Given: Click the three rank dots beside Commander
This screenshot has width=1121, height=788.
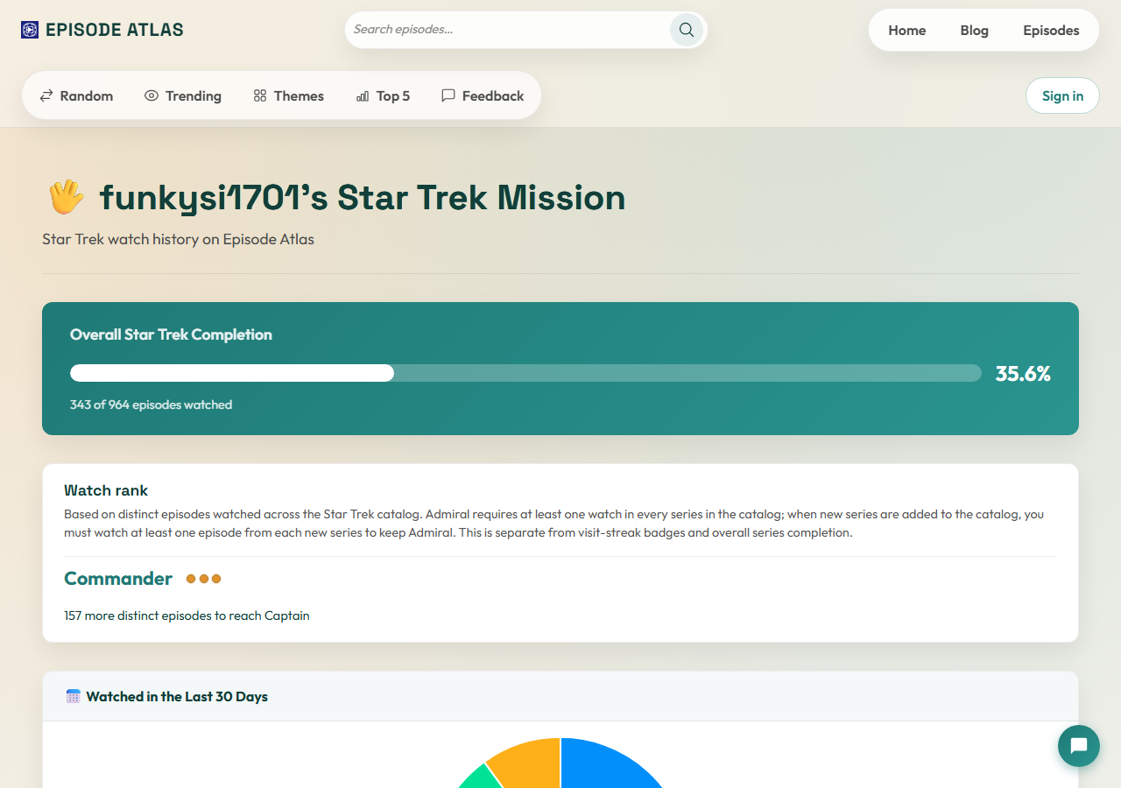Looking at the screenshot, I should coord(204,579).
